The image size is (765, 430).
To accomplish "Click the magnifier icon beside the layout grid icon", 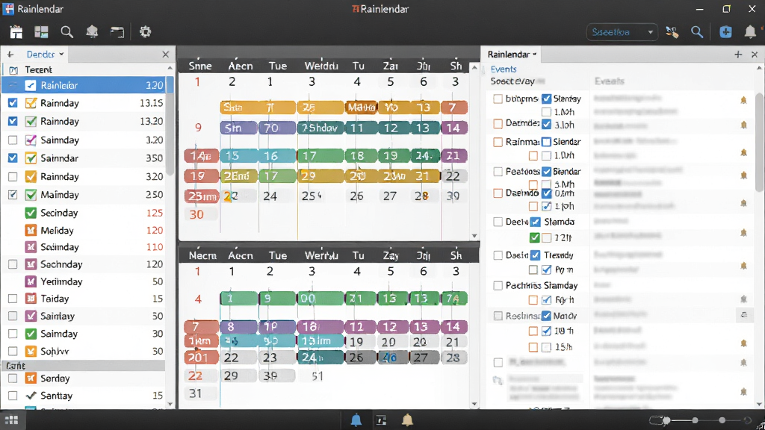I will pos(66,32).
